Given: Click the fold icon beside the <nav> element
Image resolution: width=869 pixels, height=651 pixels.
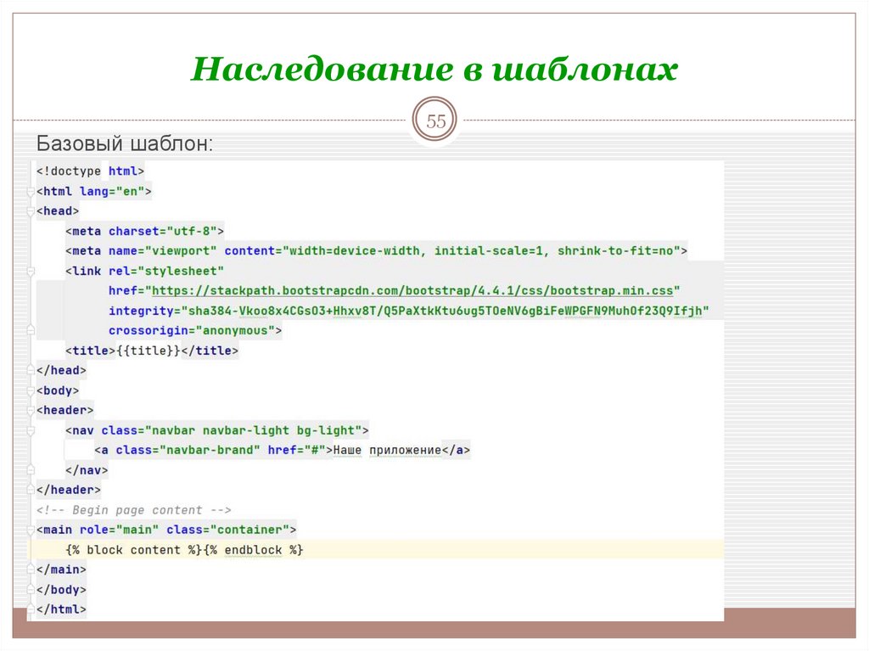Looking at the screenshot, I should coord(31,430).
